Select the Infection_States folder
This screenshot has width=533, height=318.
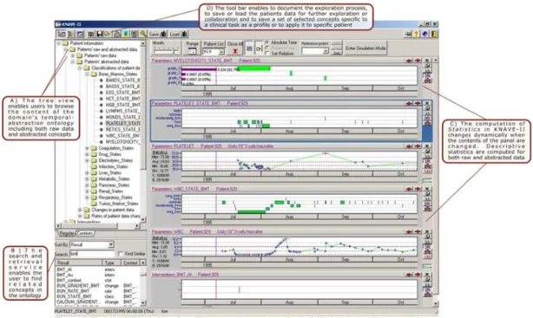click(x=113, y=166)
